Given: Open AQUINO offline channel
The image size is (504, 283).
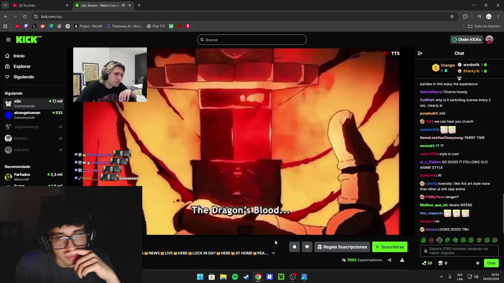Looking at the screenshot, I should 33,150.
